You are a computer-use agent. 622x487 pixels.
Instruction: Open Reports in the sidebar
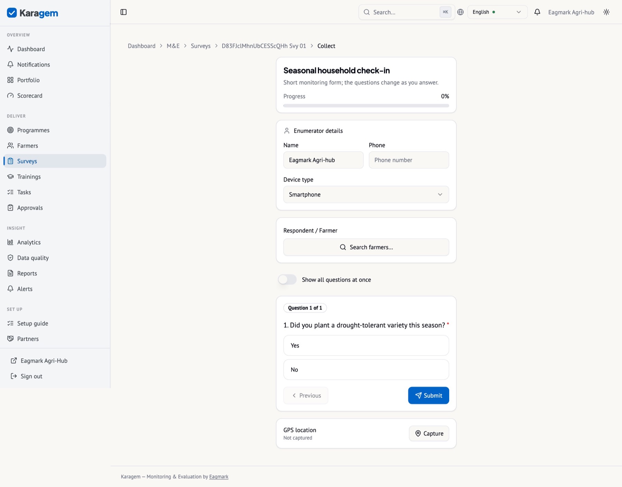click(x=55, y=273)
